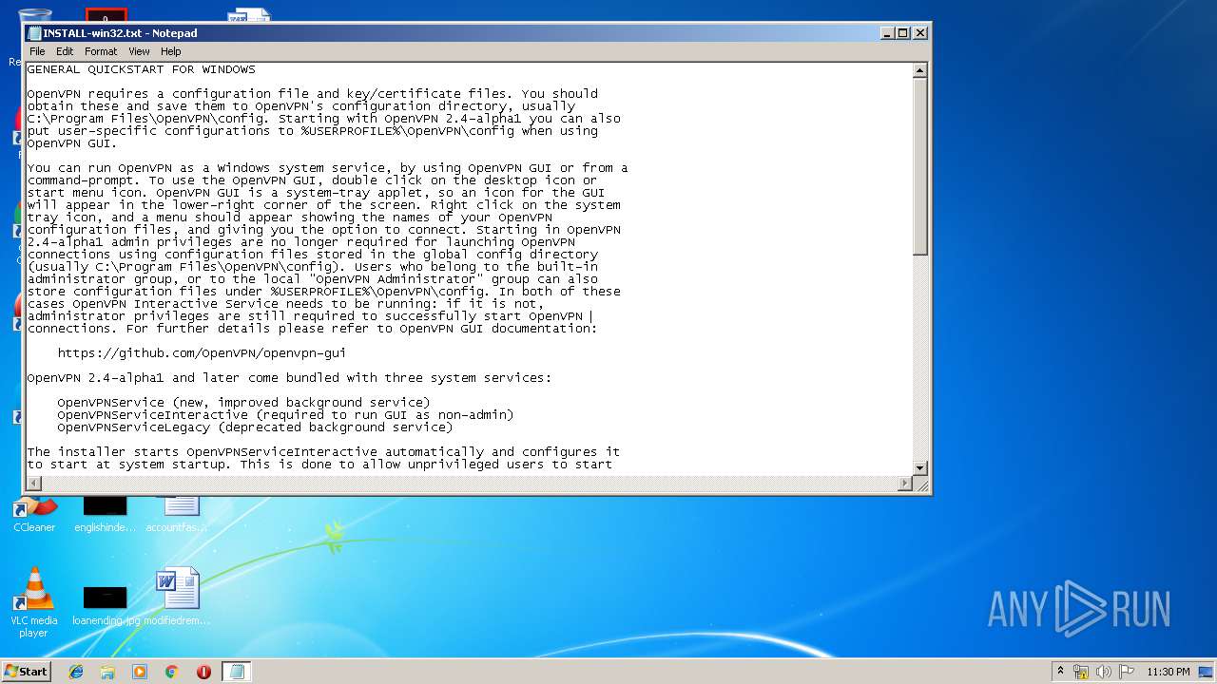Launch Windows Media Player from taskbar
This screenshot has height=684, width=1217.
point(140,672)
